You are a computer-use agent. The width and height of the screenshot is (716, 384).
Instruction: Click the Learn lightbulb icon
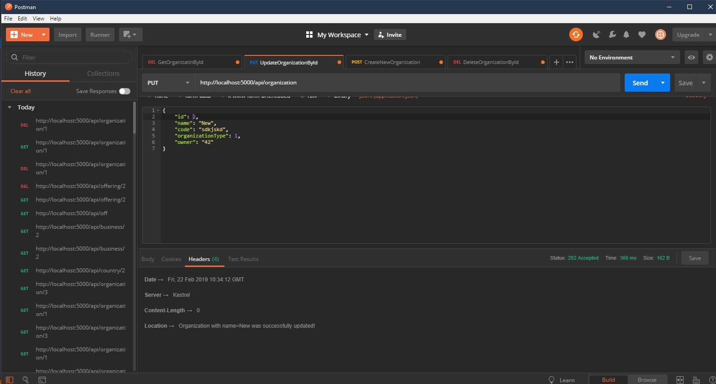pos(552,379)
